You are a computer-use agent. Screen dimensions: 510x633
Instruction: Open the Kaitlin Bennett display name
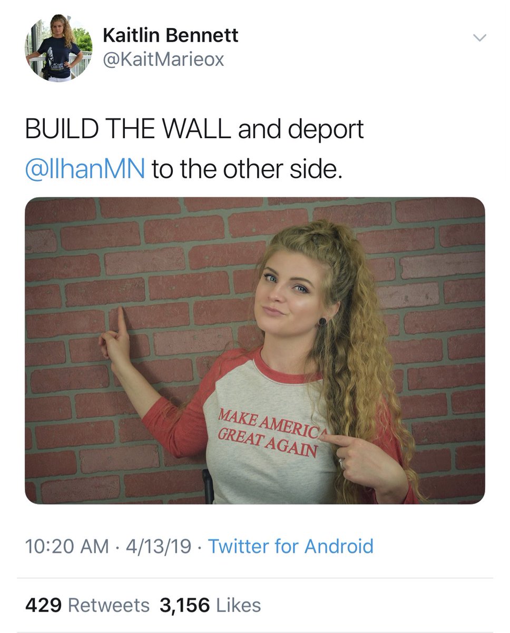click(170, 35)
